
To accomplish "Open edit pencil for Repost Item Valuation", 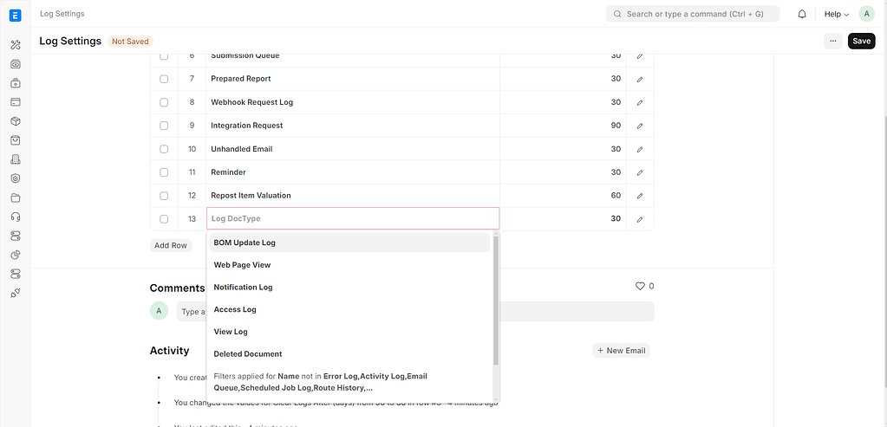I will tap(639, 196).
